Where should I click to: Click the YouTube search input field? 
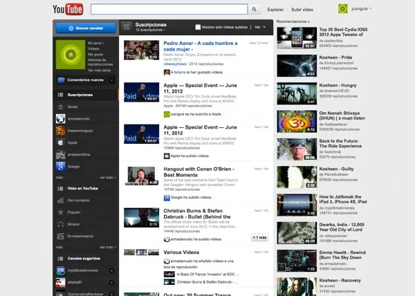(169, 9)
